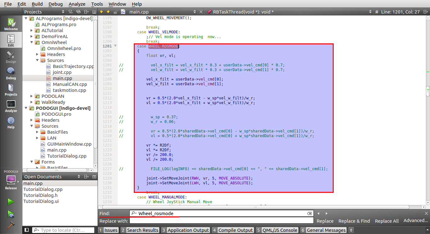Viewport: 430px width, 234px height.
Task: Split the Open Documents panel
Action: (x=87, y=177)
